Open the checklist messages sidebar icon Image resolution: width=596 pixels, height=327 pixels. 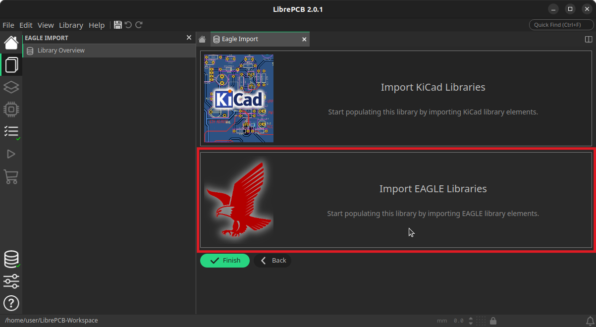coord(11,131)
